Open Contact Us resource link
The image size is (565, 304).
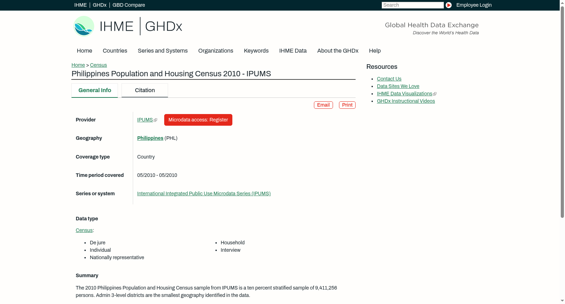tap(389, 79)
